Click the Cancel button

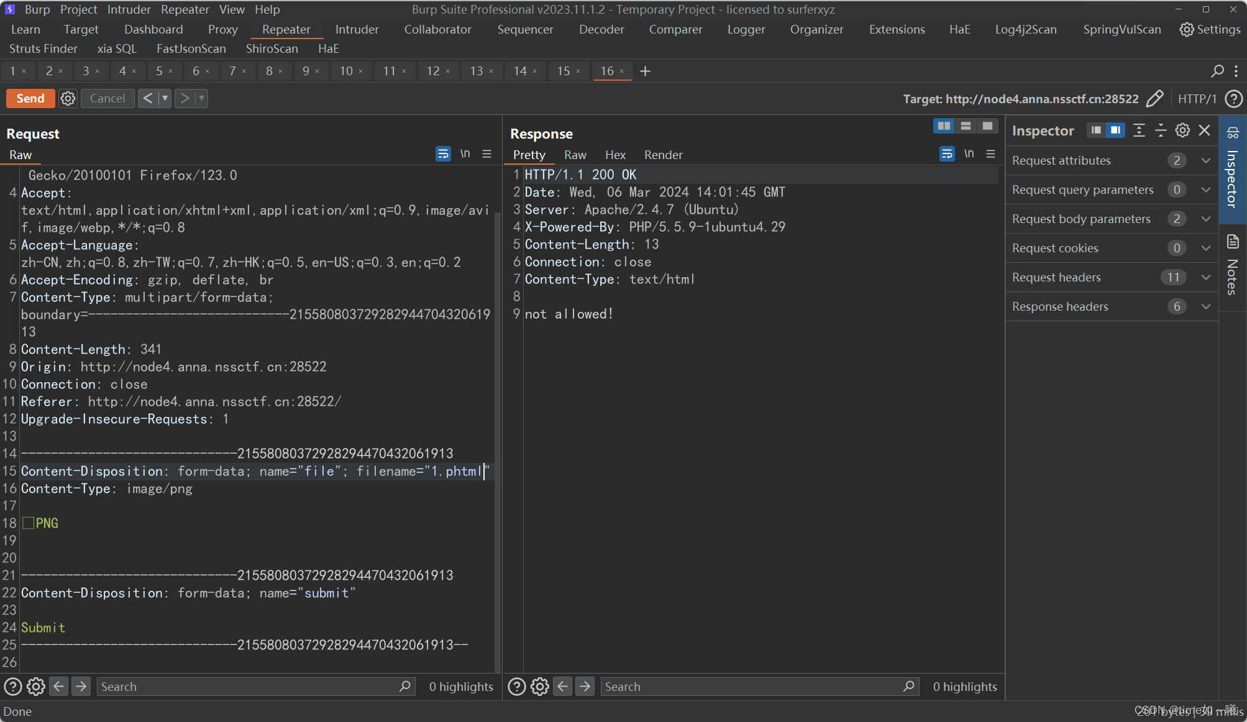point(107,98)
